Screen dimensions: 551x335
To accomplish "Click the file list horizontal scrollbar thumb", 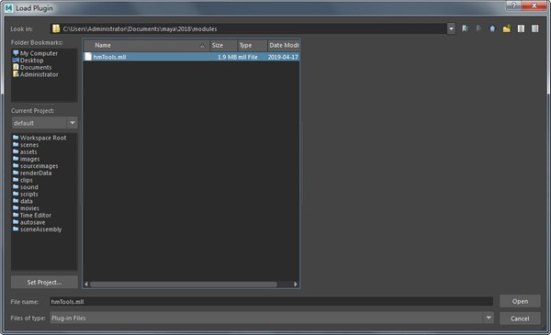I will (184, 285).
